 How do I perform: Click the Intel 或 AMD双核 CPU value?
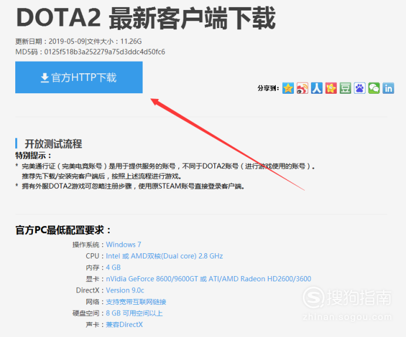[x=164, y=256]
